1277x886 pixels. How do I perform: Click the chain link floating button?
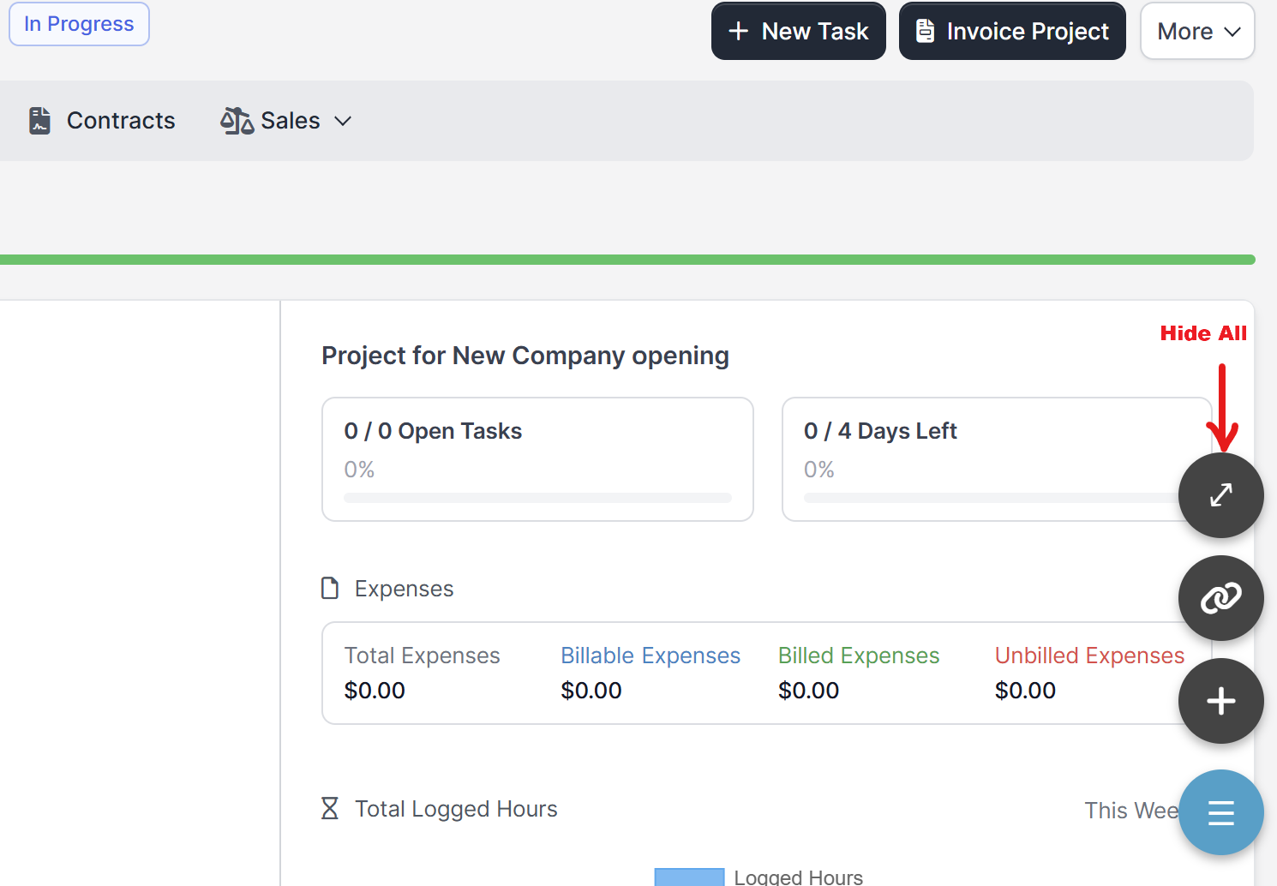click(1220, 598)
